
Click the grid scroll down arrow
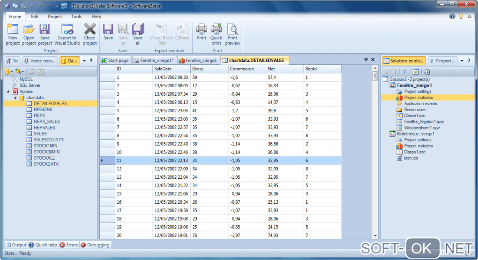375,236
